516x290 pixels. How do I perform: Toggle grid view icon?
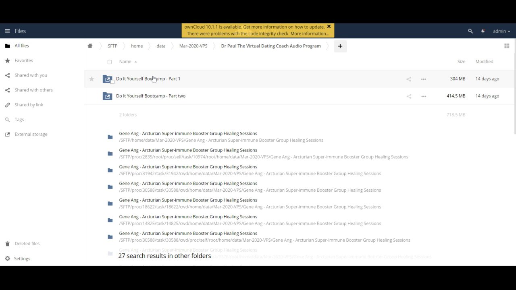(507, 46)
